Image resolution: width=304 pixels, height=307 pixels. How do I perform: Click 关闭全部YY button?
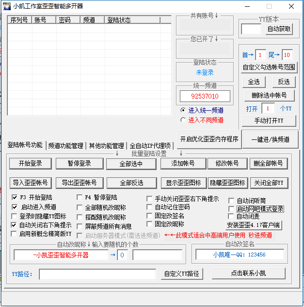point(269,183)
